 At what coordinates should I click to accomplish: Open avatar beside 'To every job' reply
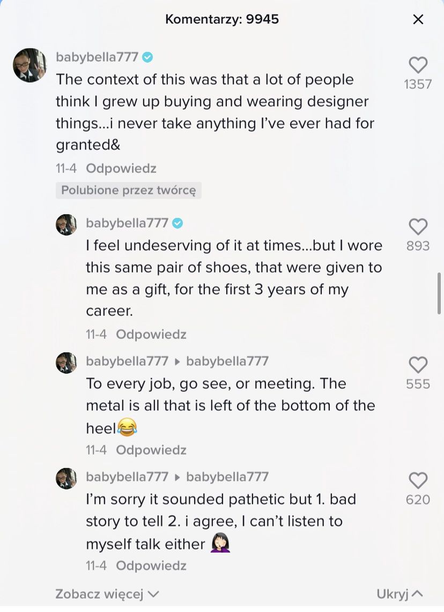(x=66, y=363)
